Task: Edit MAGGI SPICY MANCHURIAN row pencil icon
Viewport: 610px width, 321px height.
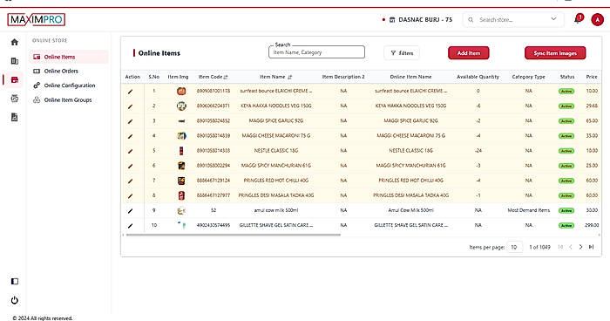Action: click(x=131, y=166)
